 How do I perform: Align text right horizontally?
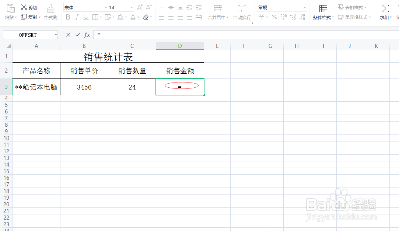(x=180, y=17)
